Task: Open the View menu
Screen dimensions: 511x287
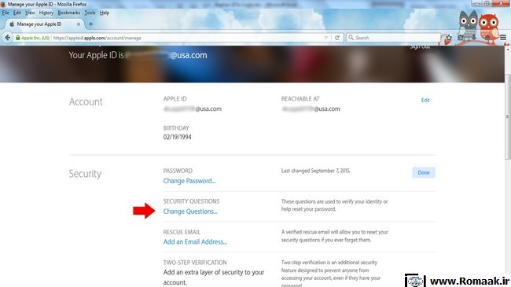Action: 30,13
